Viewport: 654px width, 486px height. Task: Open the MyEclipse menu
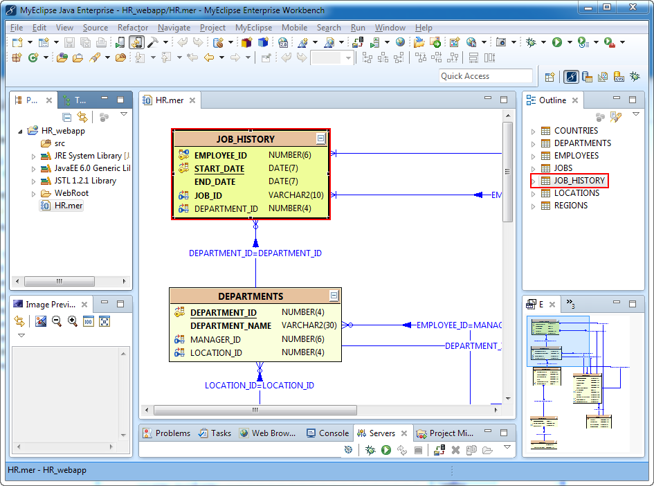253,28
